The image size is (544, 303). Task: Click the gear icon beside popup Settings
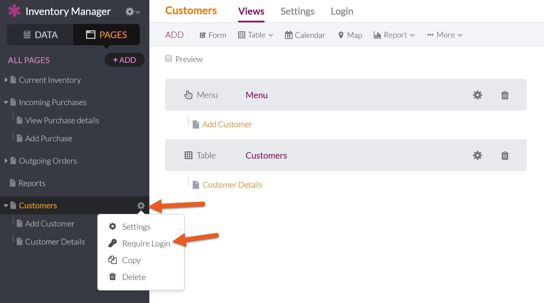[x=112, y=226]
